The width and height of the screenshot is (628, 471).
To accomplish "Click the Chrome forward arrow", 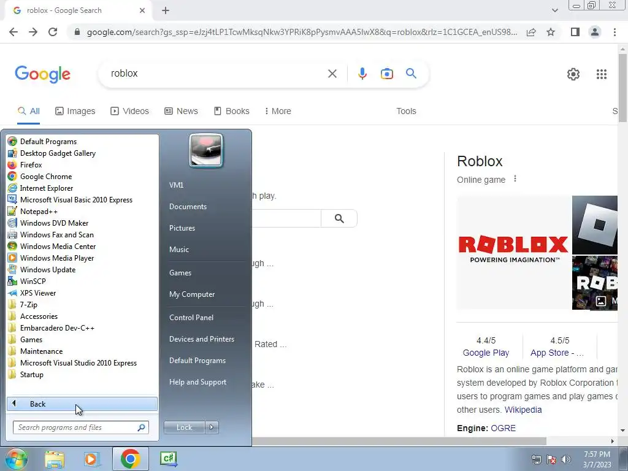I will (33, 32).
